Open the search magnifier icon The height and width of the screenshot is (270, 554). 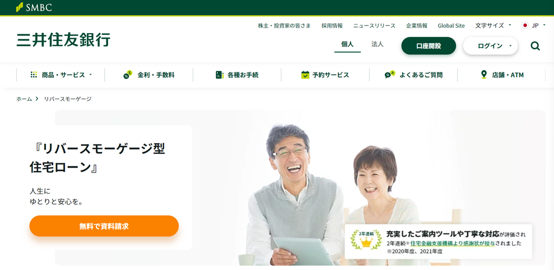point(535,46)
